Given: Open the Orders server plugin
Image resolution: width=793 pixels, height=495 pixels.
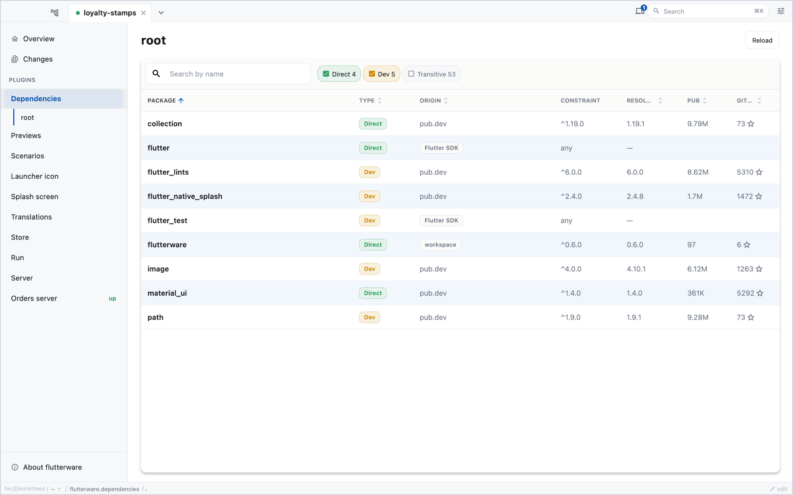Looking at the screenshot, I should [64, 298].
